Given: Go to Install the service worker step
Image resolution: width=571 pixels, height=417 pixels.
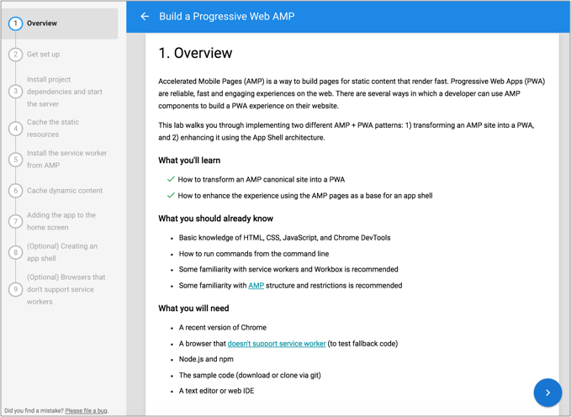Looking at the screenshot, I should (x=66, y=159).
